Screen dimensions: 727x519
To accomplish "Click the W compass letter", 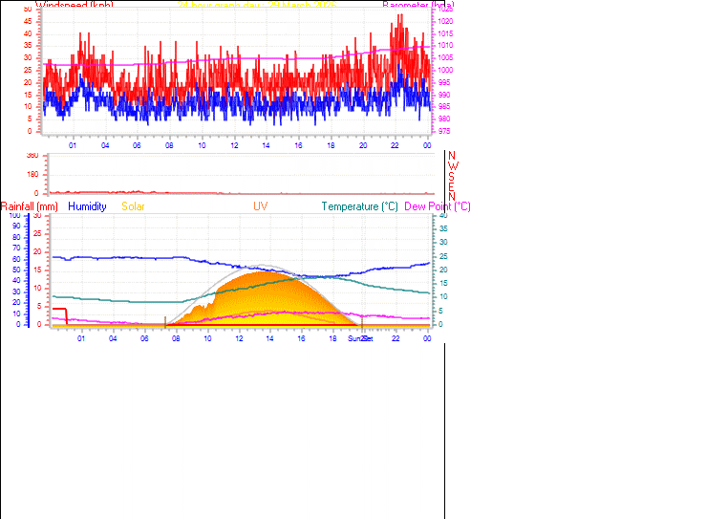I will [x=453, y=166].
